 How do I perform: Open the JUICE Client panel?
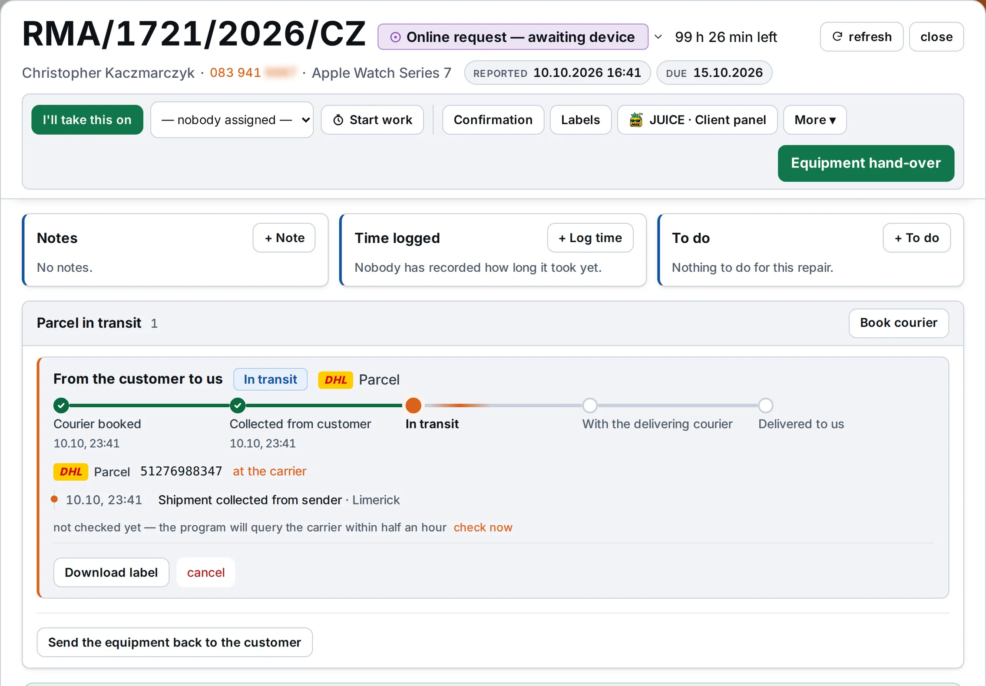click(x=697, y=120)
